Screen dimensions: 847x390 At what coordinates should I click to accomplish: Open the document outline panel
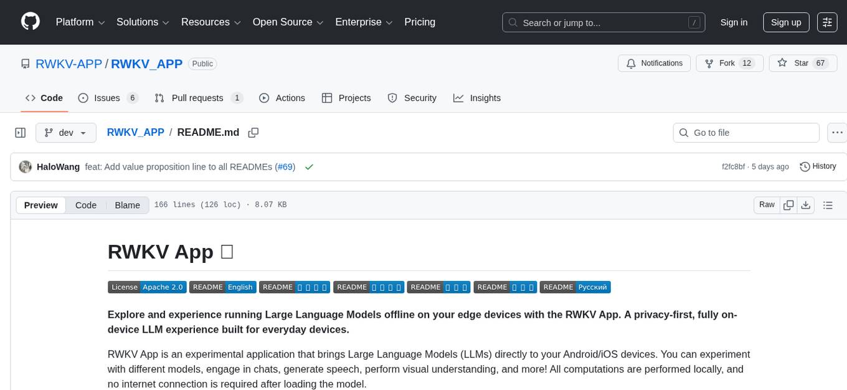[x=828, y=205]
